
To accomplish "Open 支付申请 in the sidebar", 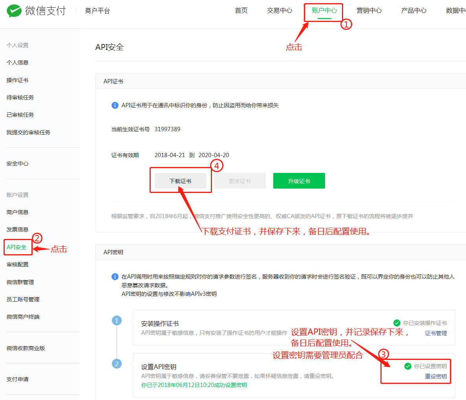I will click(18, 379).
